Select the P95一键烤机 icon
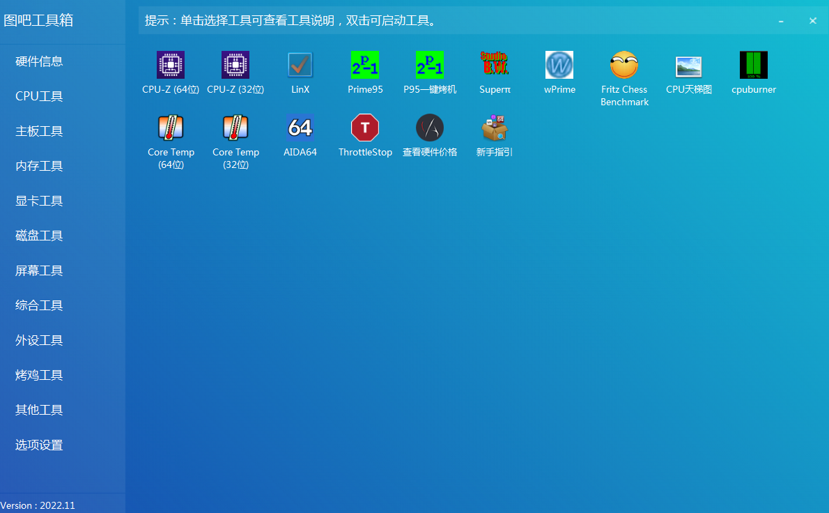829x513 pixels. click(x=429, y=65)
